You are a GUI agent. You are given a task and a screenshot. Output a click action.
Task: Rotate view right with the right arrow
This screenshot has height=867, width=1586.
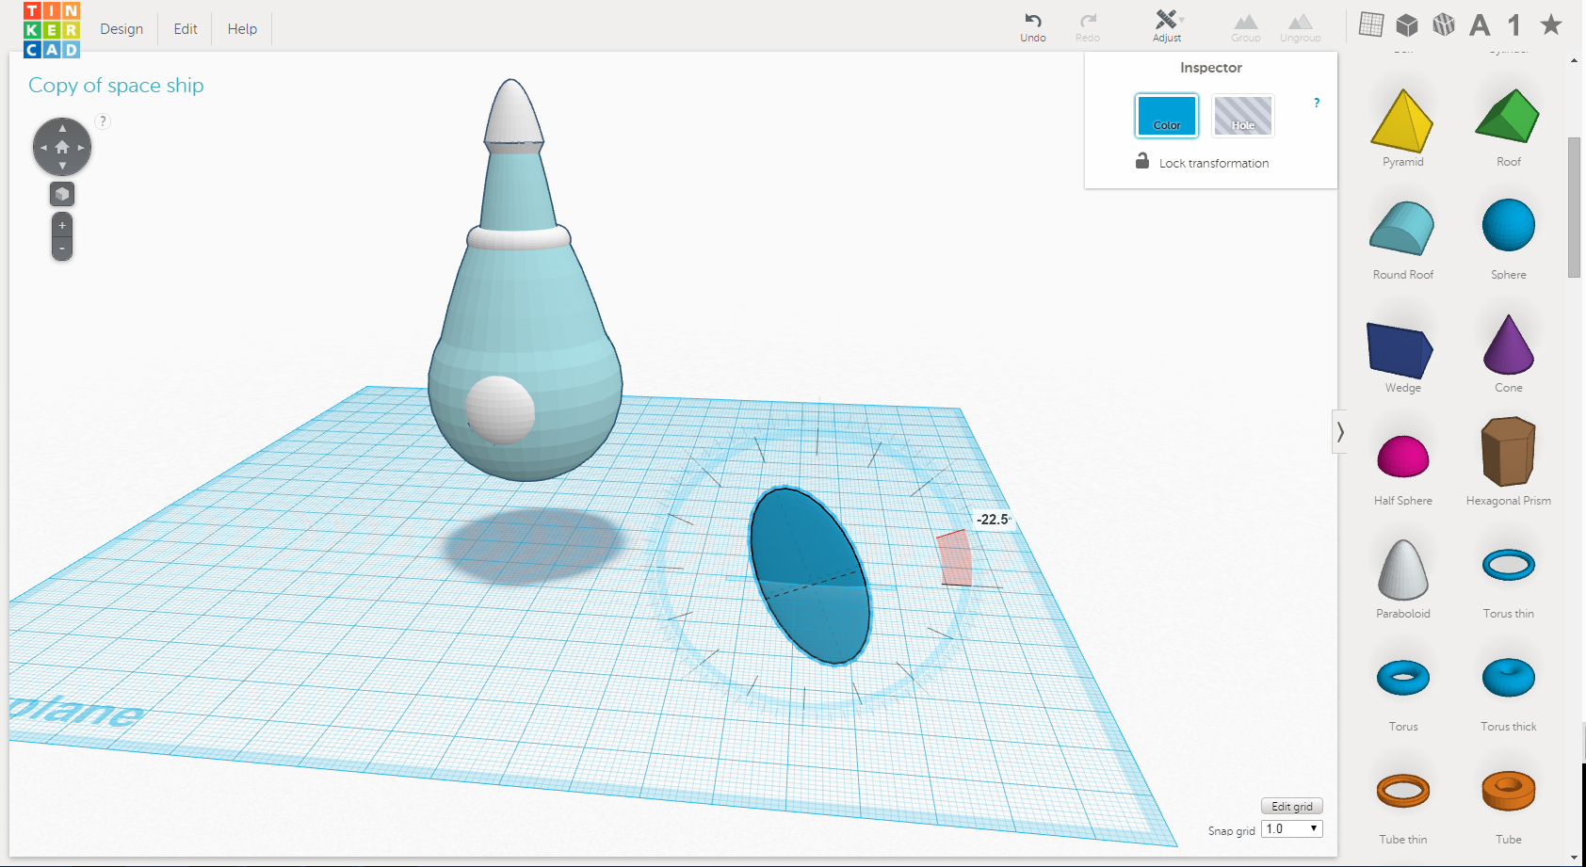[x=81, y=148]
